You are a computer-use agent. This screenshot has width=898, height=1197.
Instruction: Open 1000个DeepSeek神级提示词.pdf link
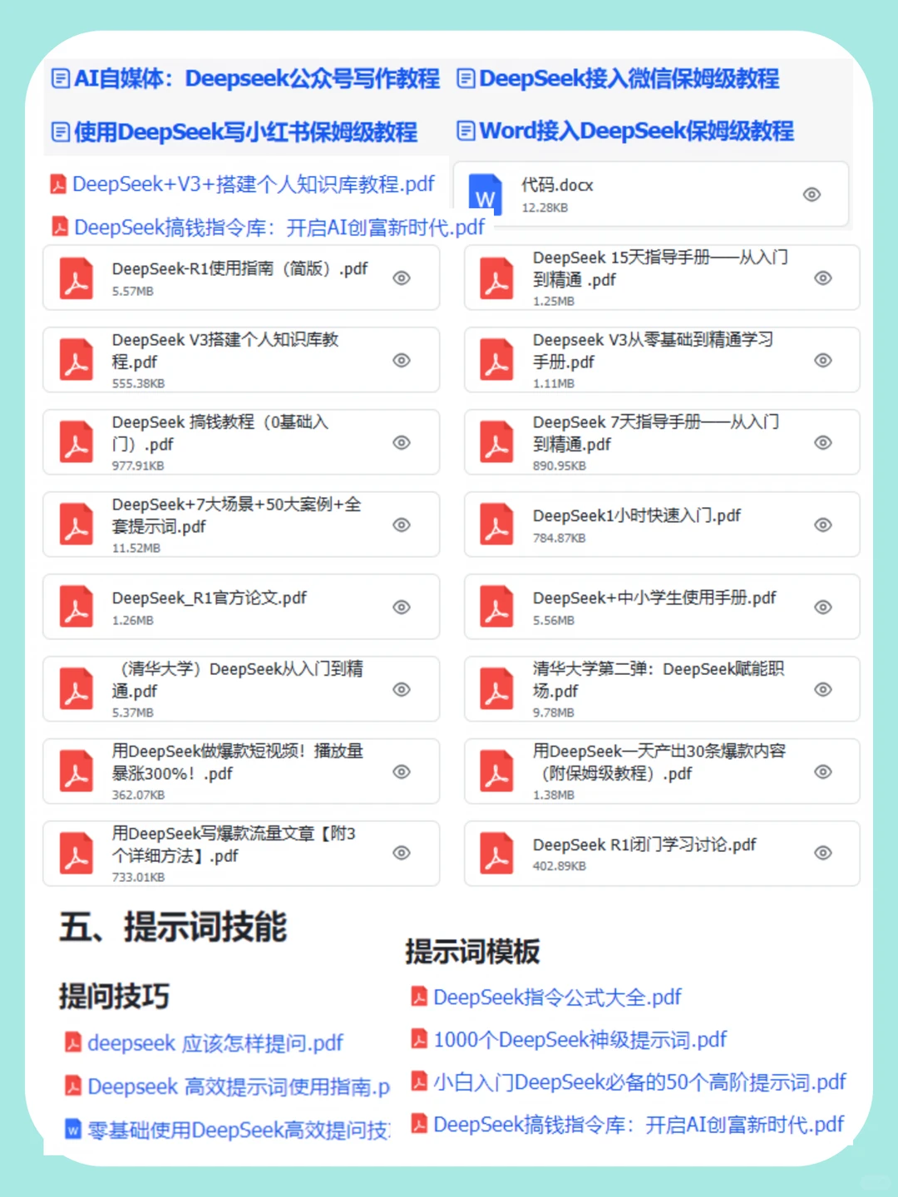click(580, 1039)
